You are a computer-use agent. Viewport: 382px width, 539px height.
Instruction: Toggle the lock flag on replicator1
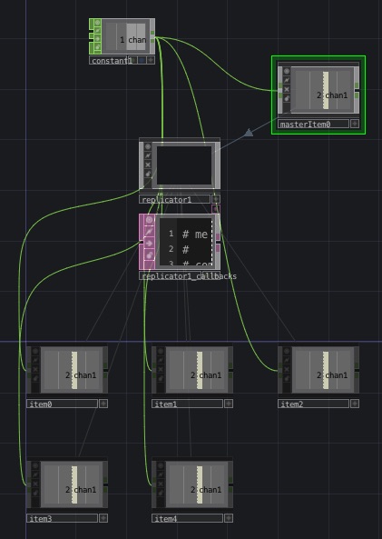coord(148,174)
